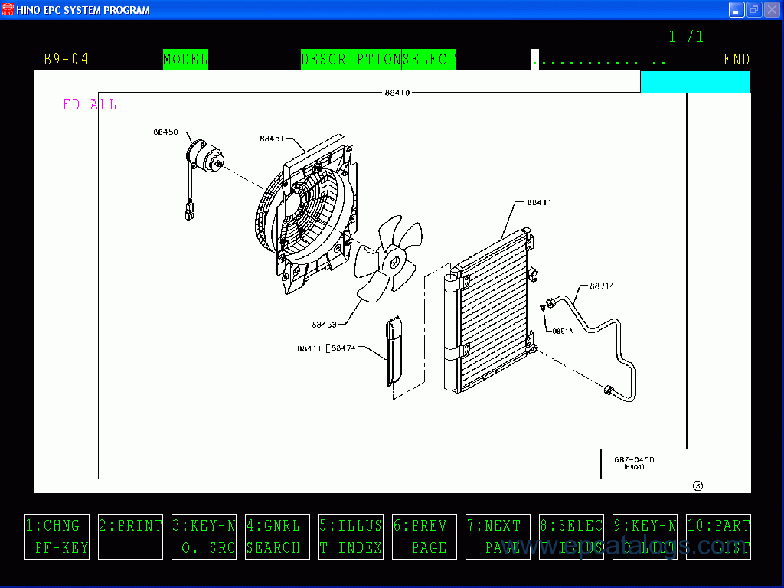Click the 9:KEY-NO function button

[x=645, y=537]
